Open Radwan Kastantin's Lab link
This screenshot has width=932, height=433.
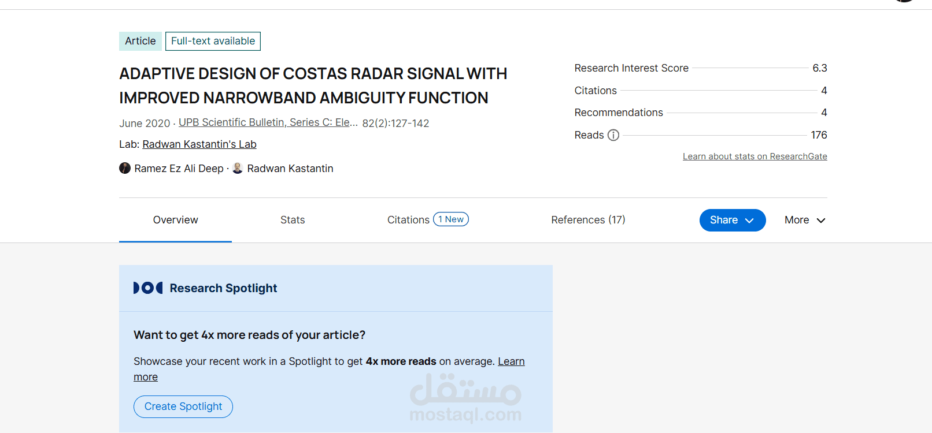point(199,144)
